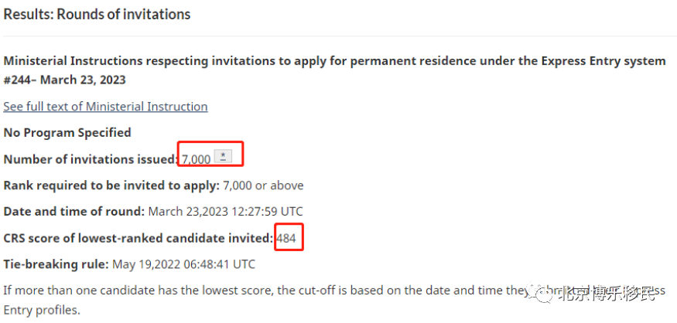
Task: Click the Ministerial Instructions #244 title text
Action: [334, 70]
